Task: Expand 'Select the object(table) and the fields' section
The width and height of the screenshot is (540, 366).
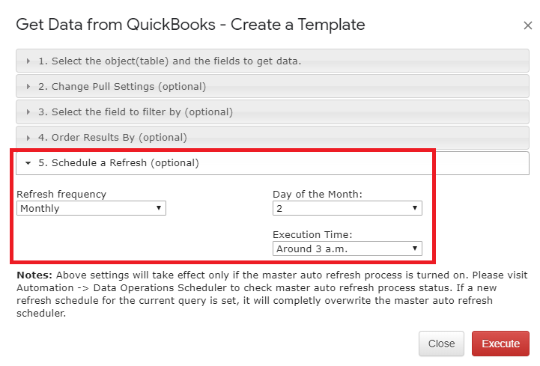Action: (273, 61)
